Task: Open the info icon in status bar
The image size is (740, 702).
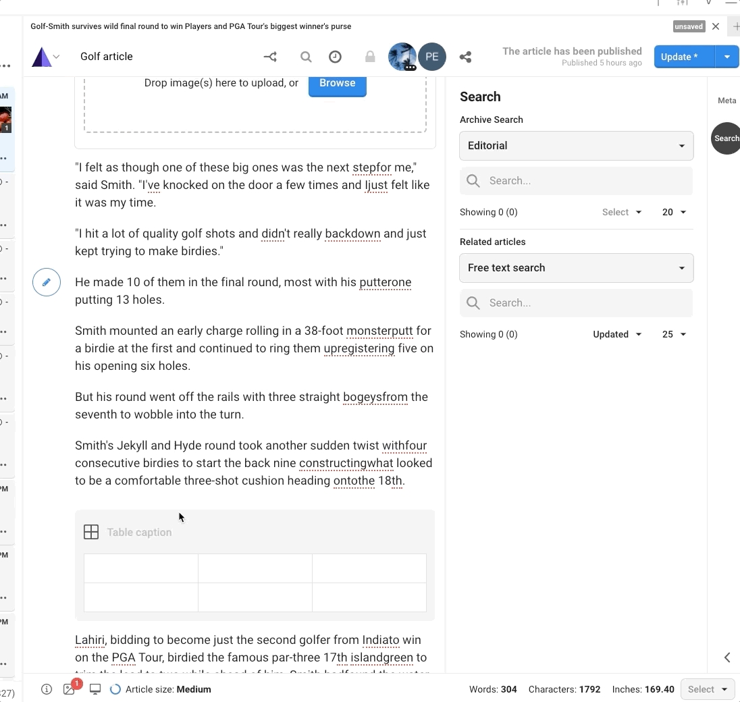Action: [47, 689]
